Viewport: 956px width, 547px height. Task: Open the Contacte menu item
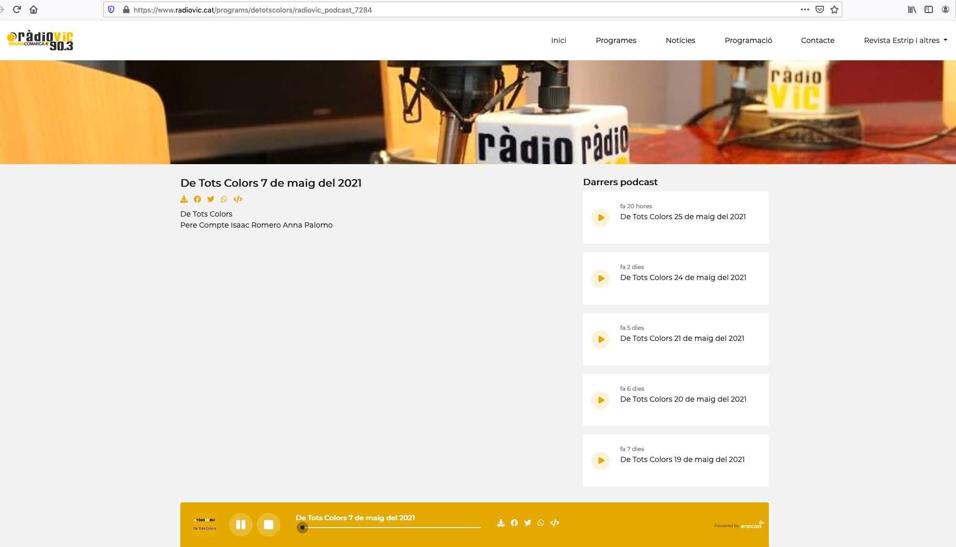coord(818,40)
